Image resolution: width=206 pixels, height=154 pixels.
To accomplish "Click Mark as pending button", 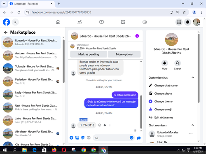I will (89, 54).
